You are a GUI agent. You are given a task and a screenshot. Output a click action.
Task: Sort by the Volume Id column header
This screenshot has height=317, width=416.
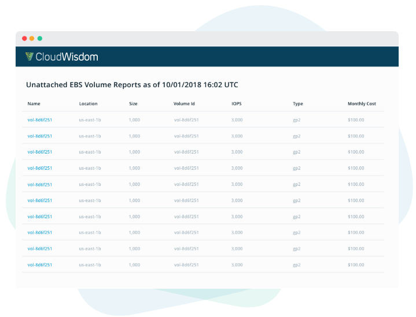coord(184,103)
